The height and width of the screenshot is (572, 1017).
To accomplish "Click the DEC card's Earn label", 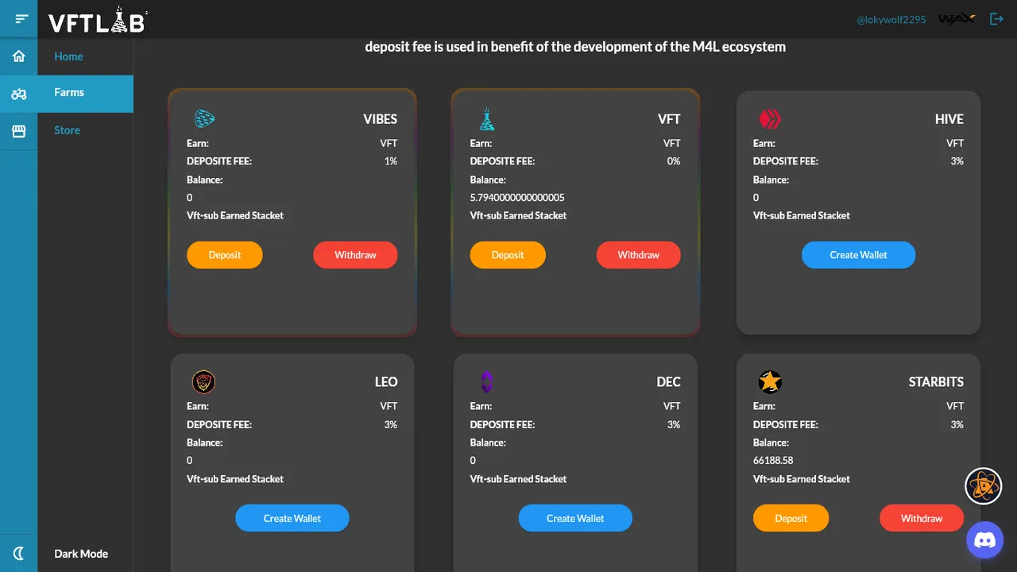I will (481, 406).
